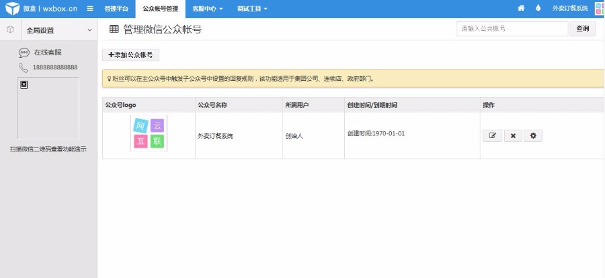The height and width of the screenshot is (278, 605).
Task: Click the water drop theme icon
Action: [538, 8]
